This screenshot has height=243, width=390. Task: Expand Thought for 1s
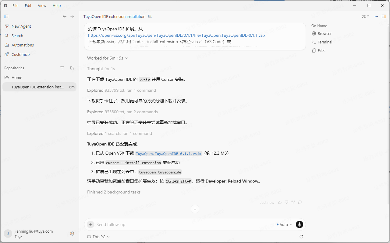click(x=101, y=69)
